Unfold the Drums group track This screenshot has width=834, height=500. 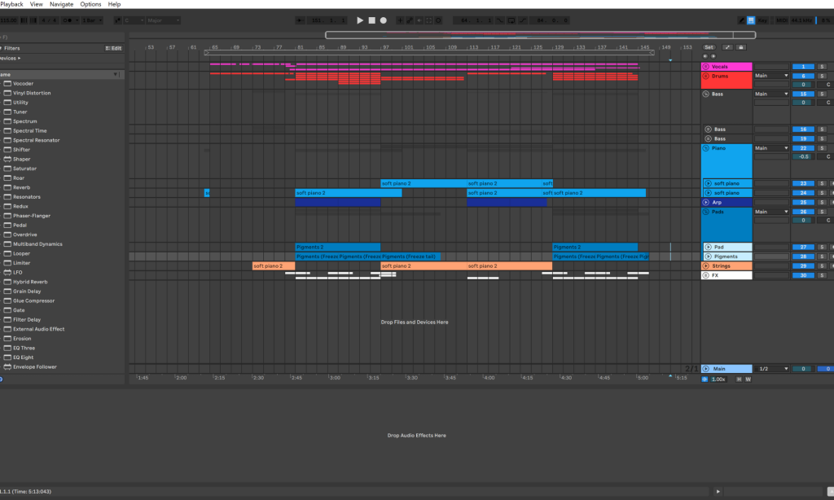pos(706,76)
